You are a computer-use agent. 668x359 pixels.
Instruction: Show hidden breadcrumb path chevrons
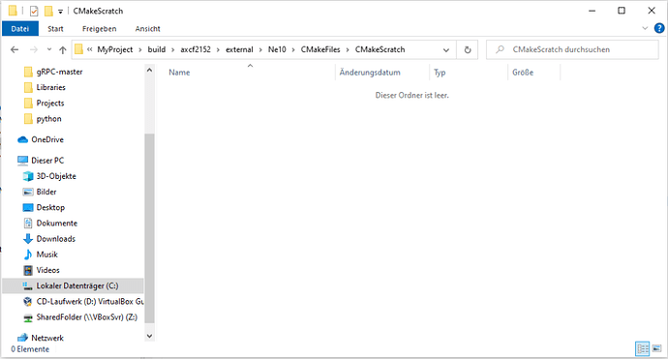[x=89, y=49]
